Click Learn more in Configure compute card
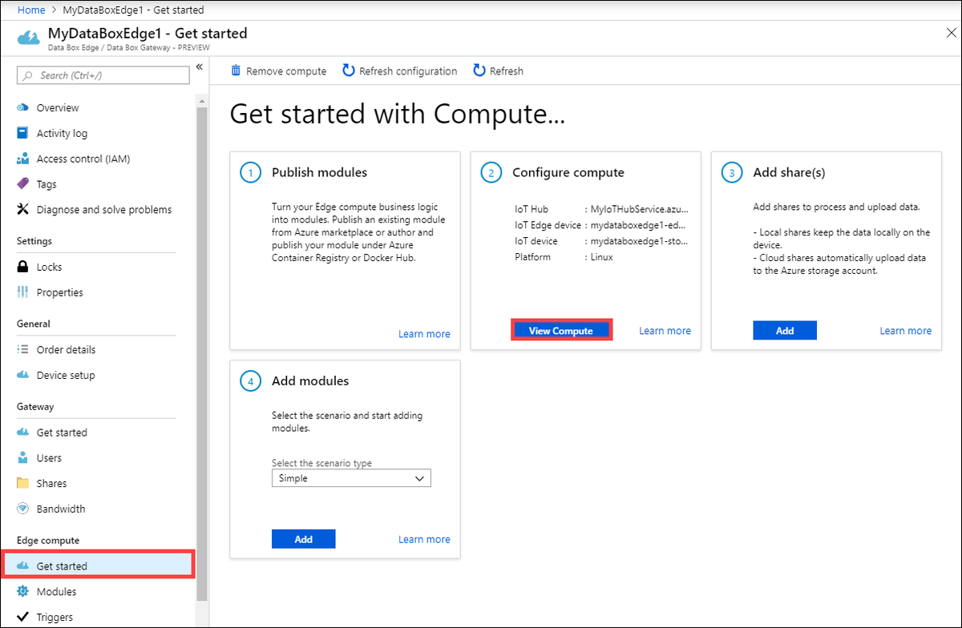 point(665,331)
